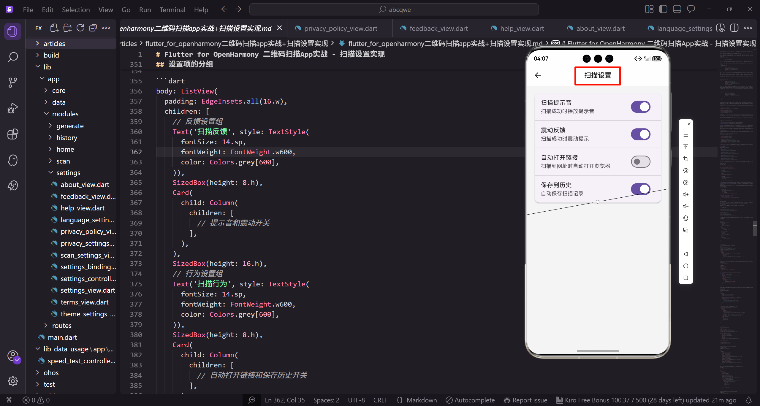Tap the back arrow in the phone emulator
The width and height of the screenshot is (760, 406).
(x=538, y=75)
